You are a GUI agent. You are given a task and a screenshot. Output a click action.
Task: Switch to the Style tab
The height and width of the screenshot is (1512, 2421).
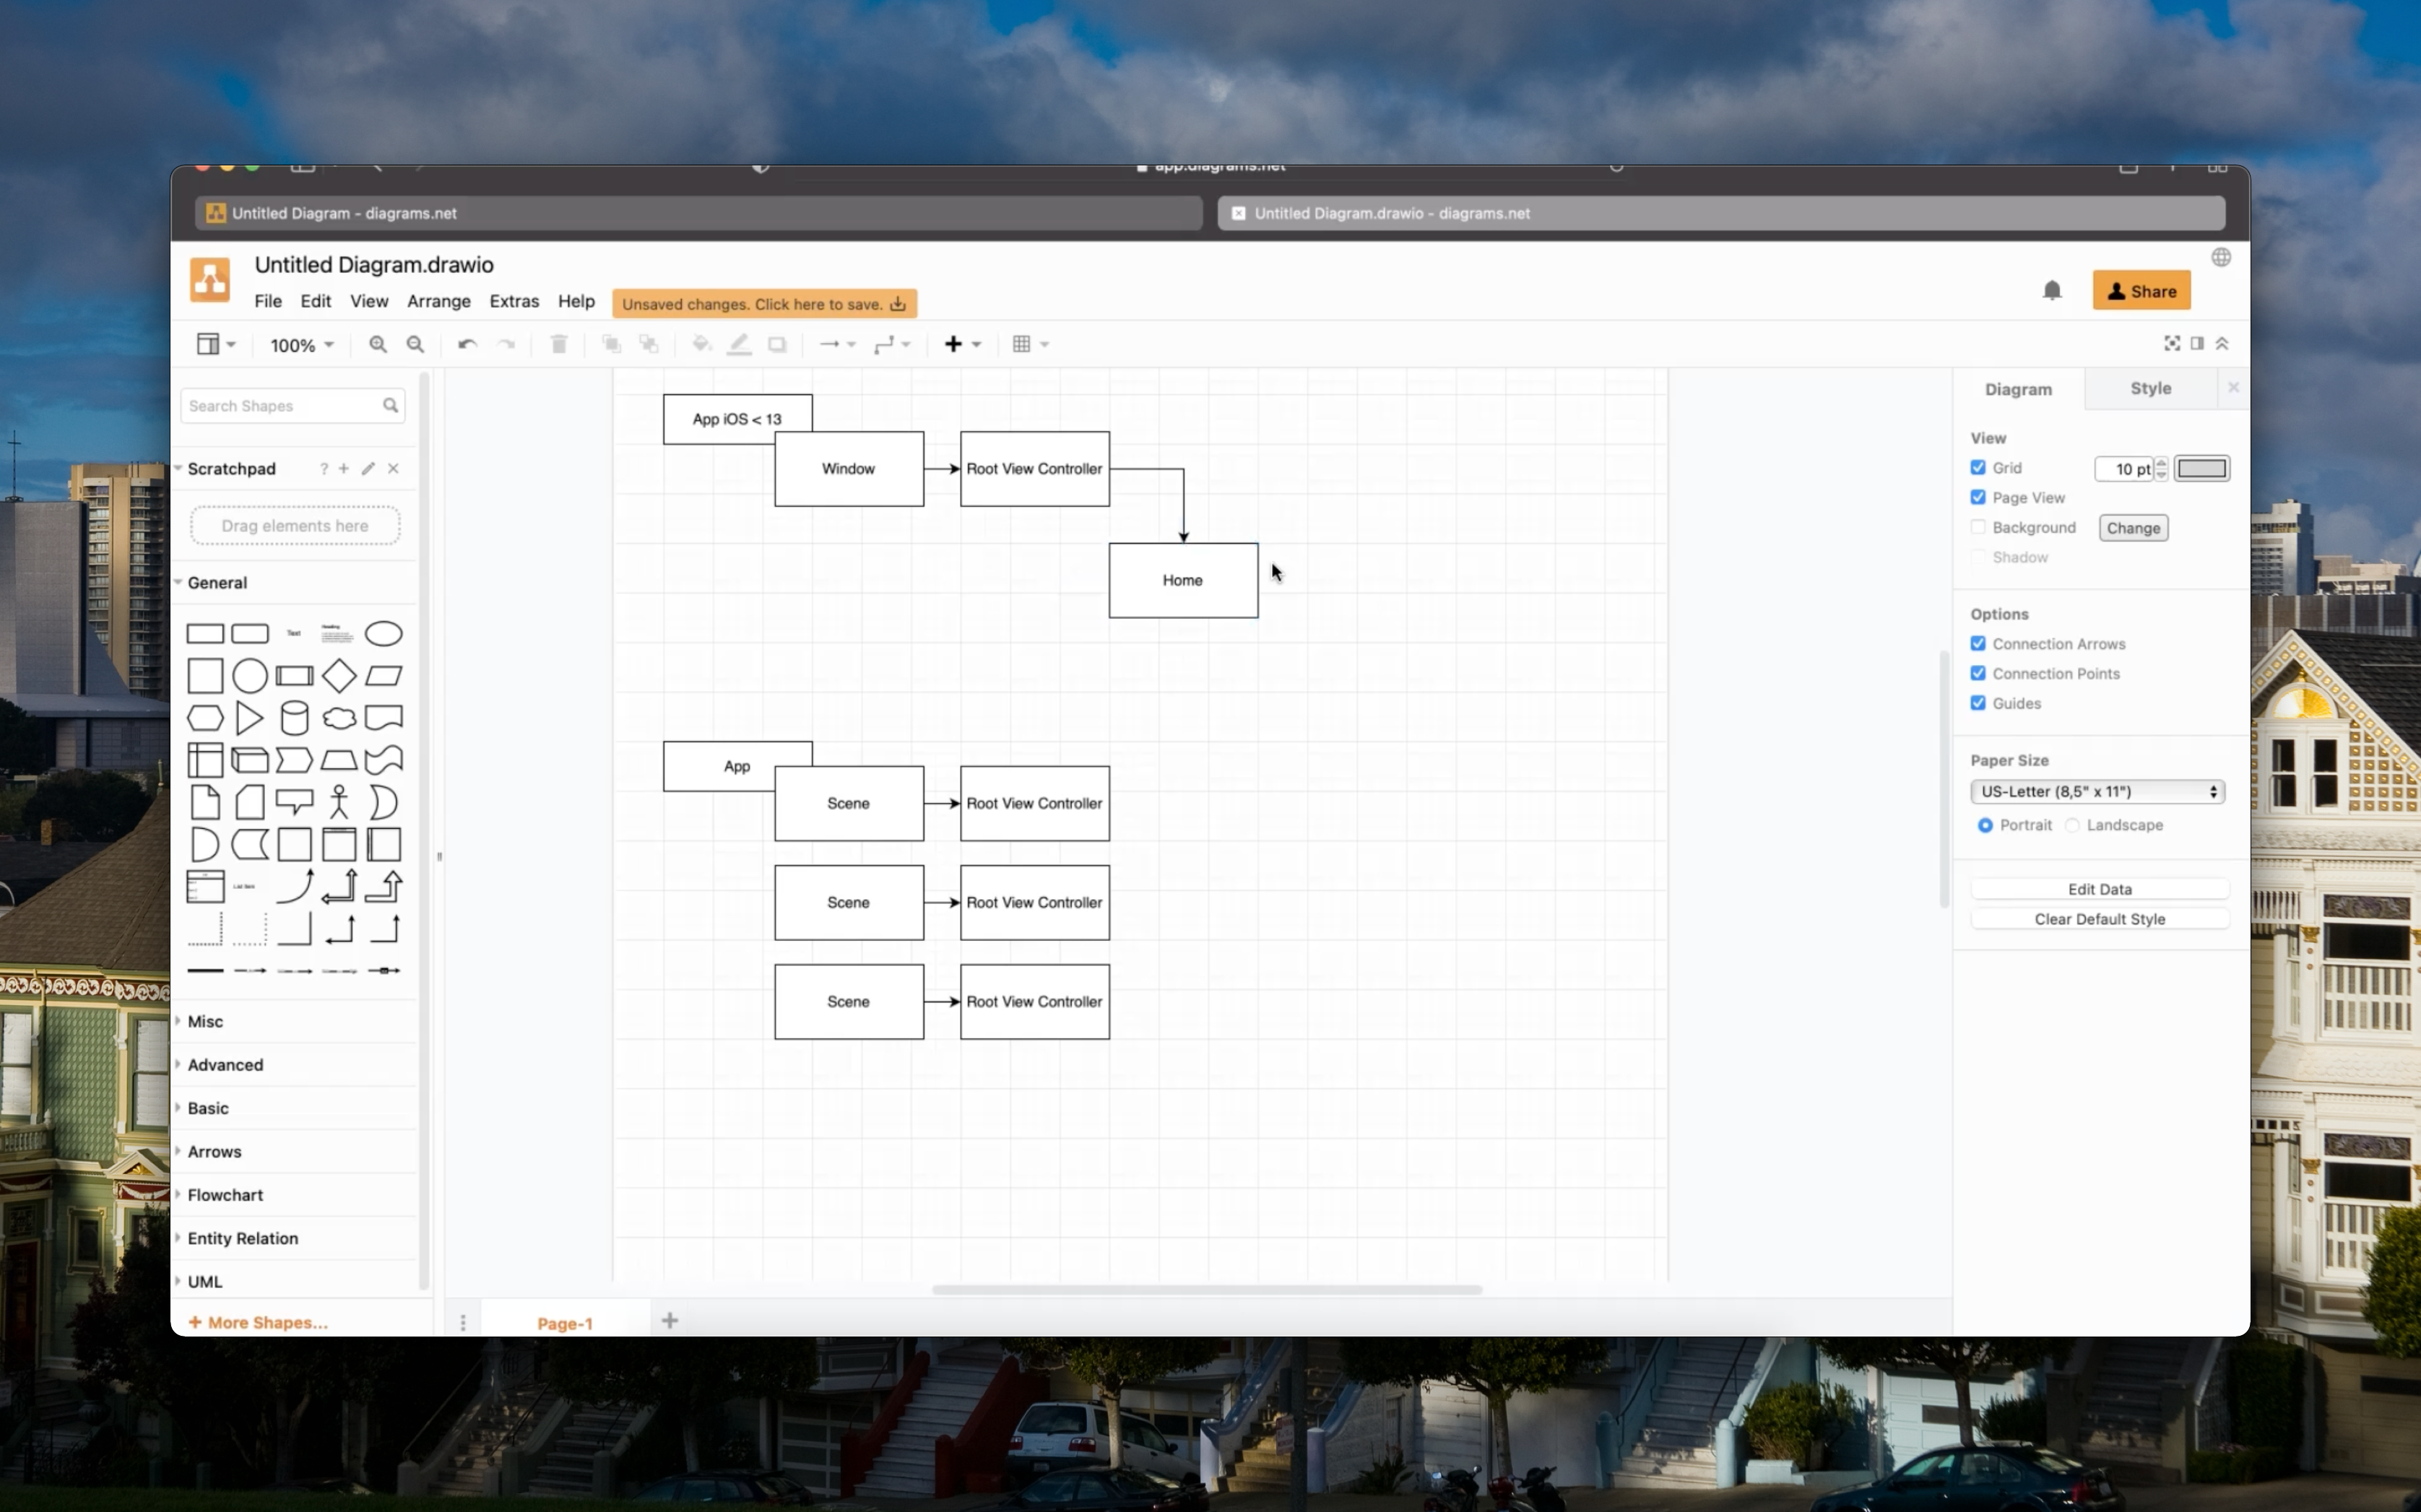point(2150,388)
